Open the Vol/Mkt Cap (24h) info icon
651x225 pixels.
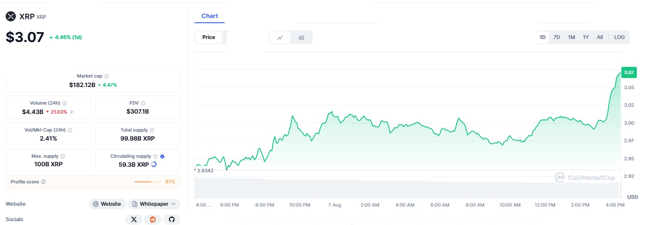tap(70, 130)
